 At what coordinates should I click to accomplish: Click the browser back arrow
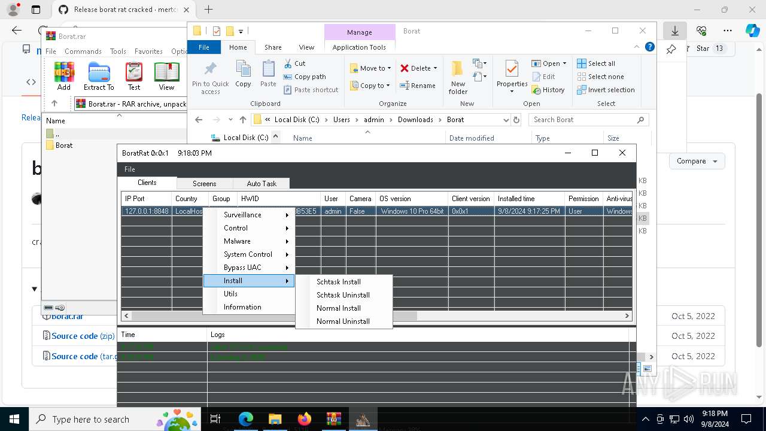click(17, 31)
